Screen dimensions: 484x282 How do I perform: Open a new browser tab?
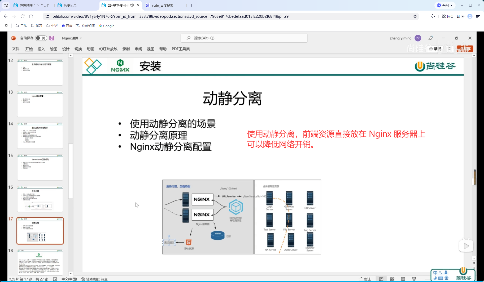pyautogui.click(x=191, y=5)
